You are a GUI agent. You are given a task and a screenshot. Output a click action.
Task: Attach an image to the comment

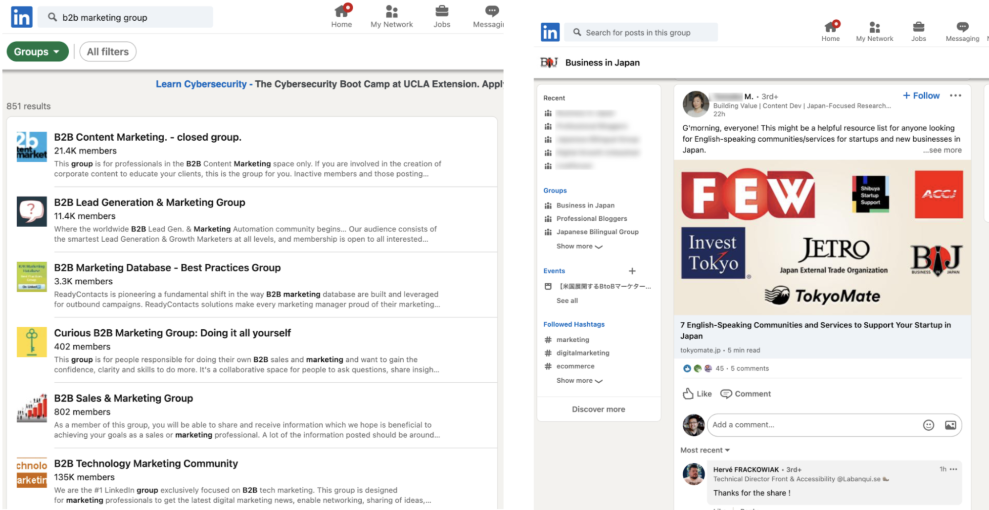coord(950,425)
